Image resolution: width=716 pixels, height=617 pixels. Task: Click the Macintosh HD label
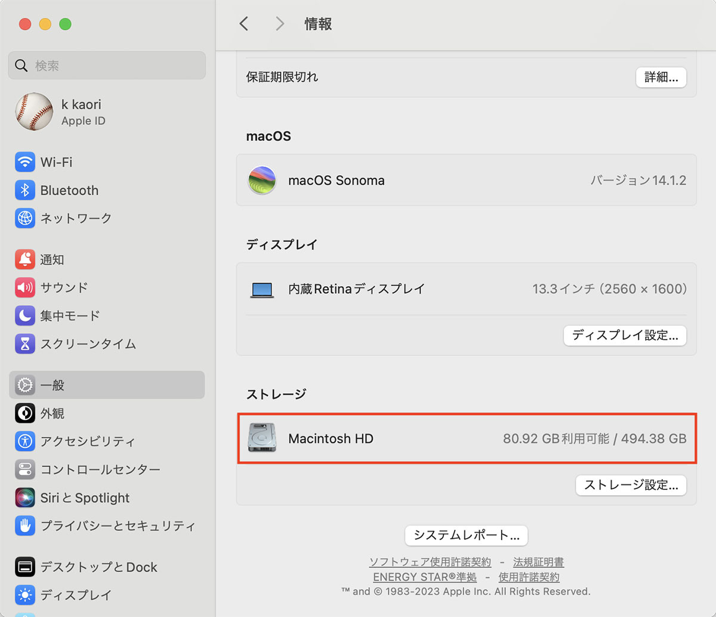click(331, 438)
